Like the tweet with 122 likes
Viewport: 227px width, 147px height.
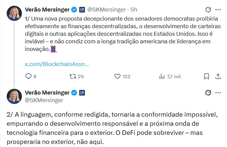[x=118, y=76]
